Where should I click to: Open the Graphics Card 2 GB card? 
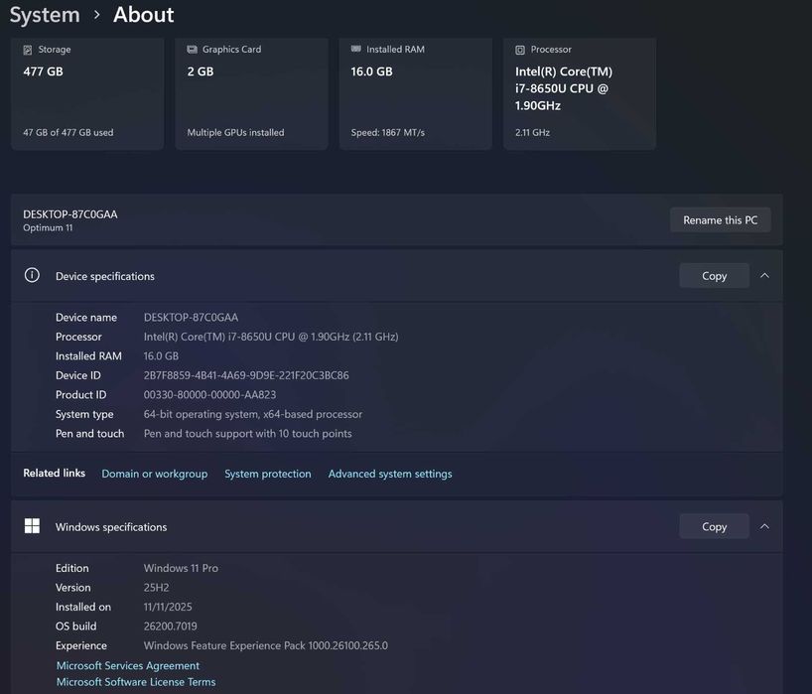251,93
